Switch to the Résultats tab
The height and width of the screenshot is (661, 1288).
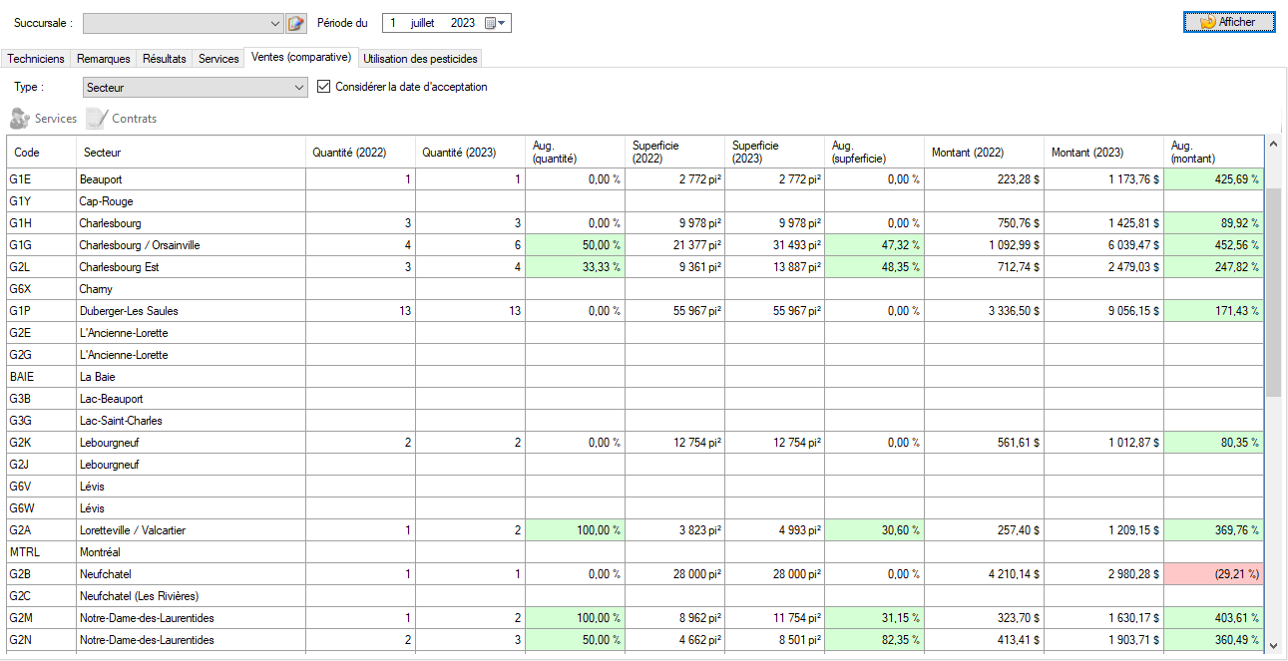click(x=165, y=59)
